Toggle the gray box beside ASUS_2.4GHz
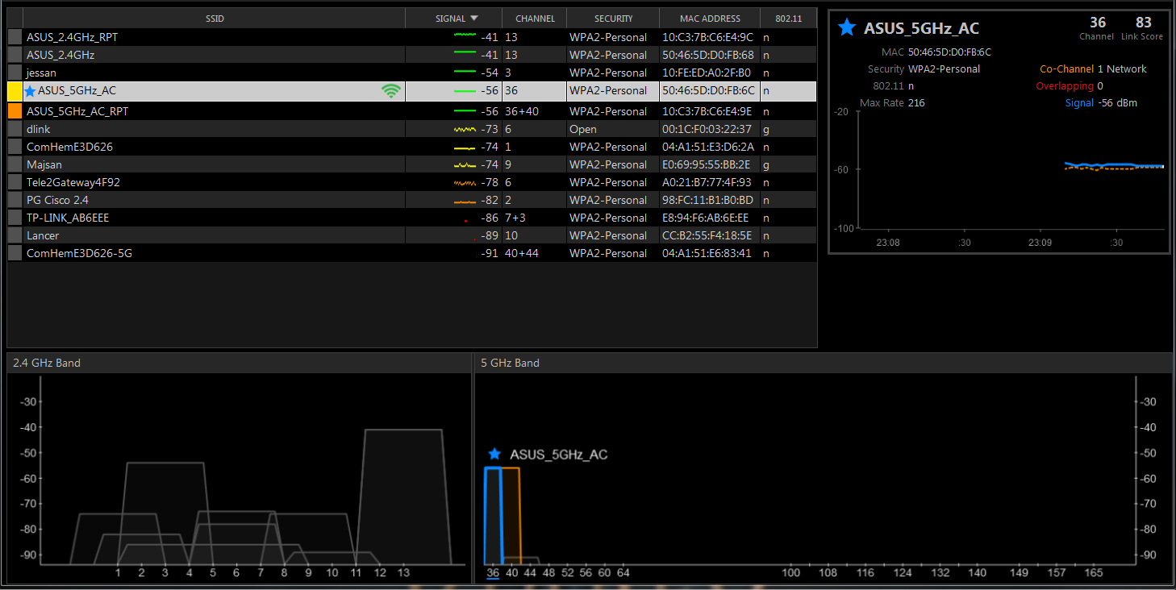 [x=15, y=55]
